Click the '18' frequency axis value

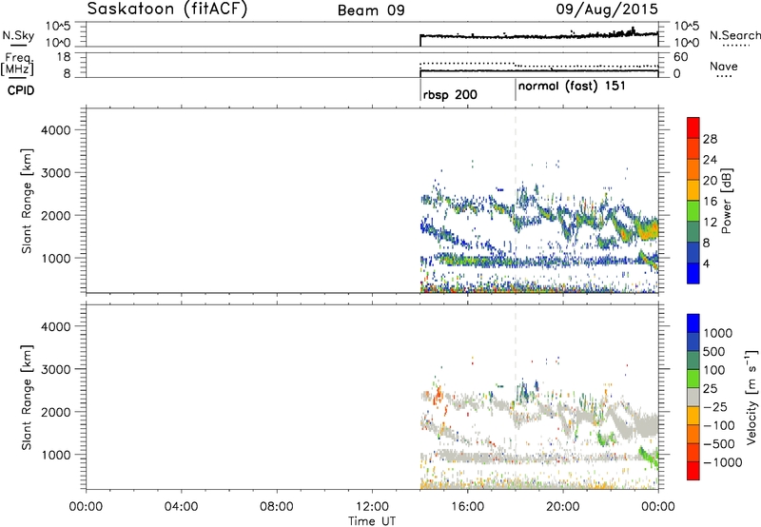[x=65, y=57]
